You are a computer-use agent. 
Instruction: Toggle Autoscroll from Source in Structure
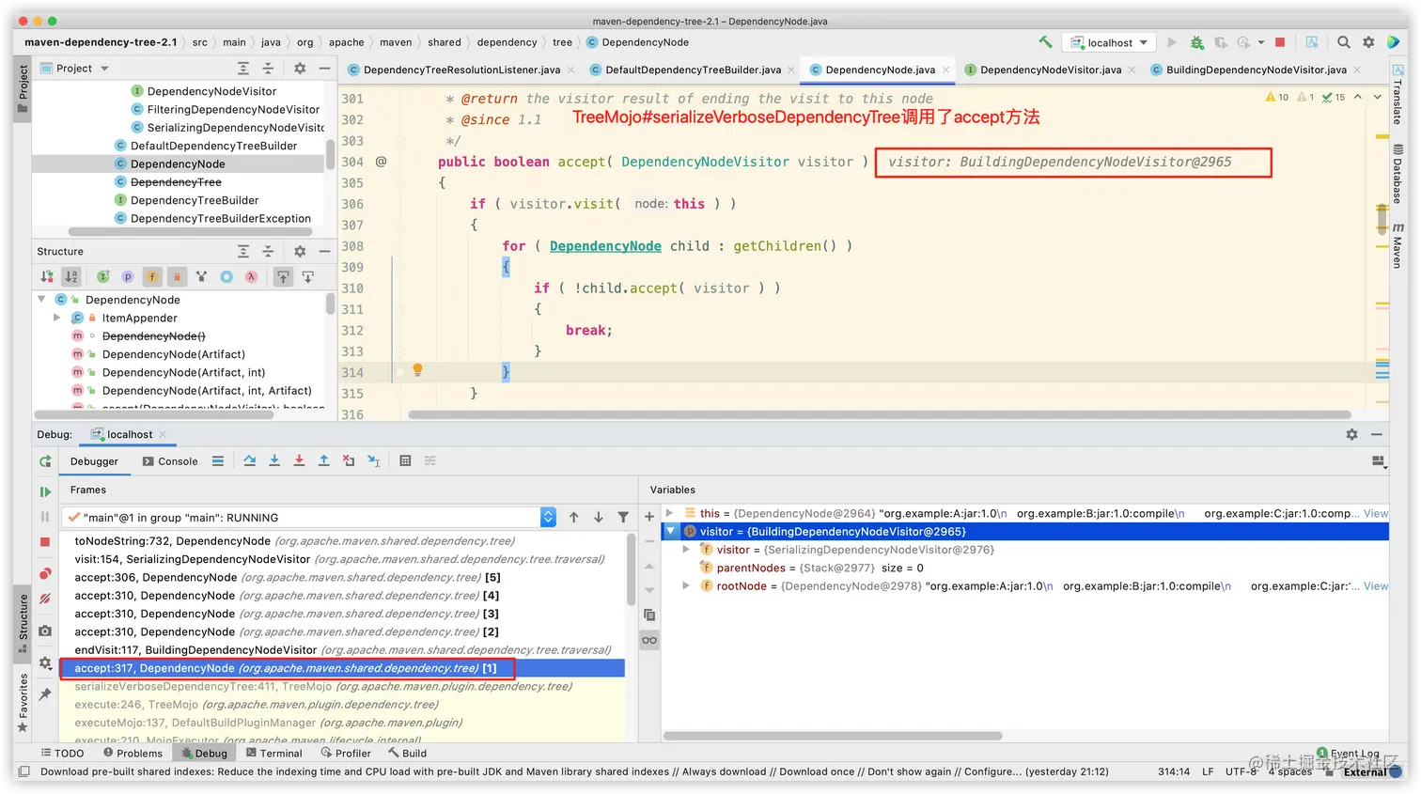[307, 276]
